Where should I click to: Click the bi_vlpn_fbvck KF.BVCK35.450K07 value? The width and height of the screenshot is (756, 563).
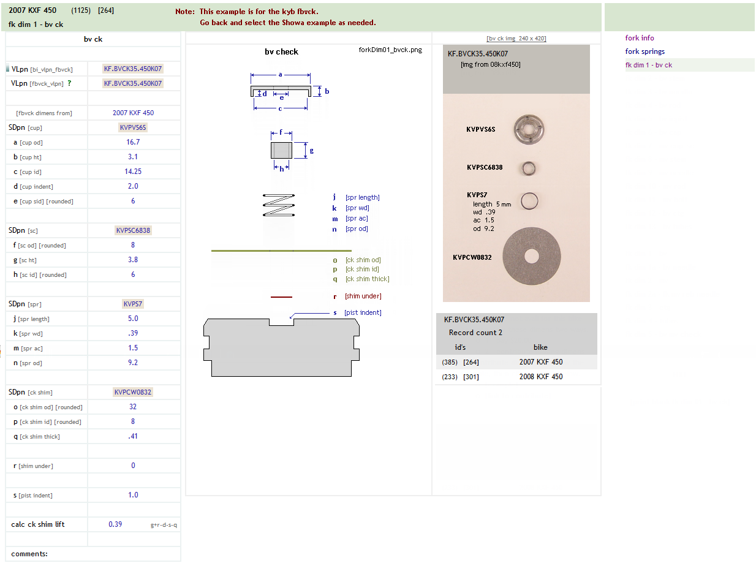coord(133,69)
